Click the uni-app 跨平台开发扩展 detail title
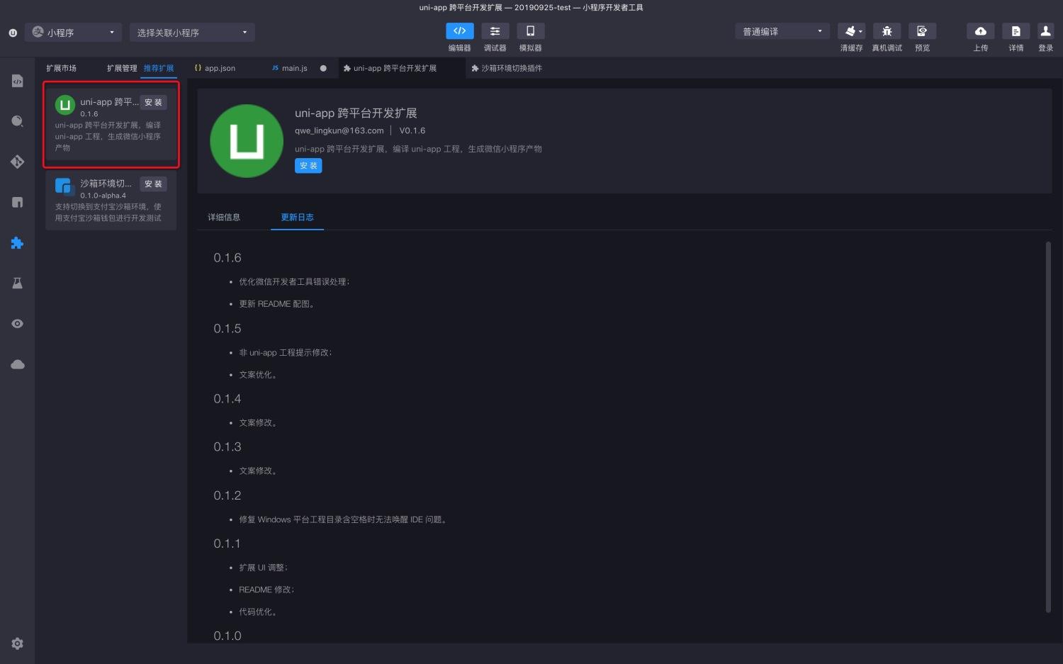This screenshot has width=1063, height=664. [x=356, y=113]
